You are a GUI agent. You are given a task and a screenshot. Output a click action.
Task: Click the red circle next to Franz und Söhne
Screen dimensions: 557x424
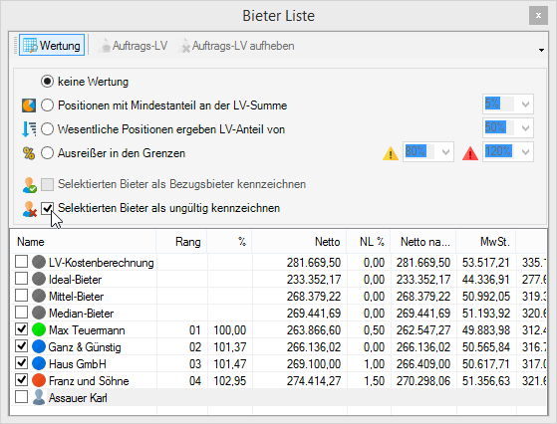click(39, 380)
